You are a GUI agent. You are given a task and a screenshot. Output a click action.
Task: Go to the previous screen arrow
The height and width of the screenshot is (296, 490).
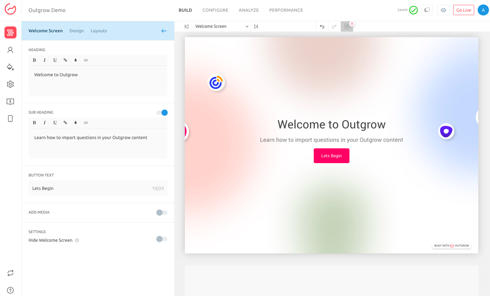pyautogui.click(x=187, y=26)
